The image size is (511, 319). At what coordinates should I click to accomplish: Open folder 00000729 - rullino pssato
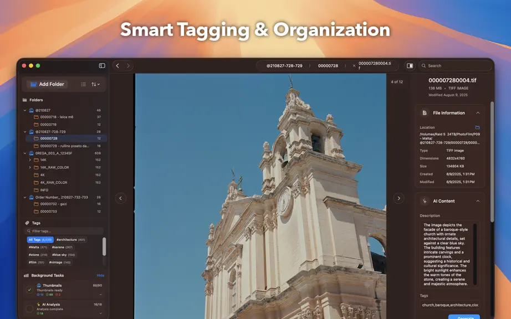coord(67,146)
